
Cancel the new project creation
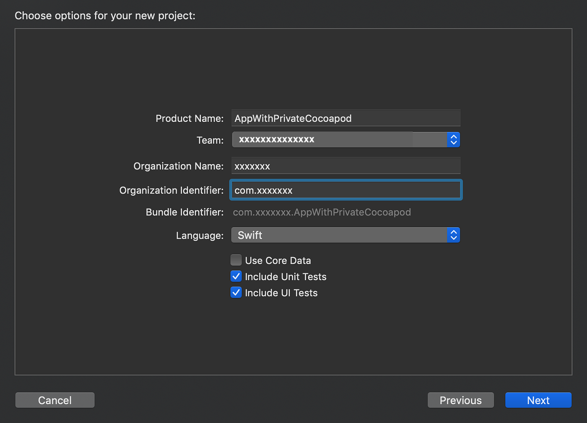[55, 400]
